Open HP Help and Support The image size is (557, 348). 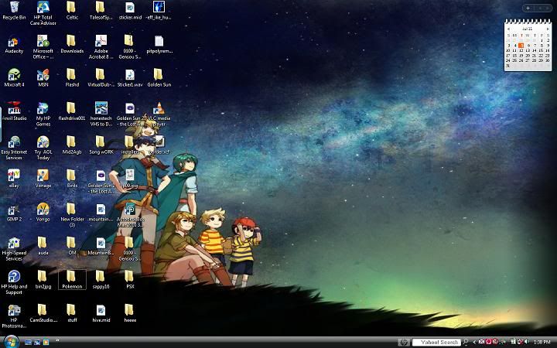(x=14, y=283)
